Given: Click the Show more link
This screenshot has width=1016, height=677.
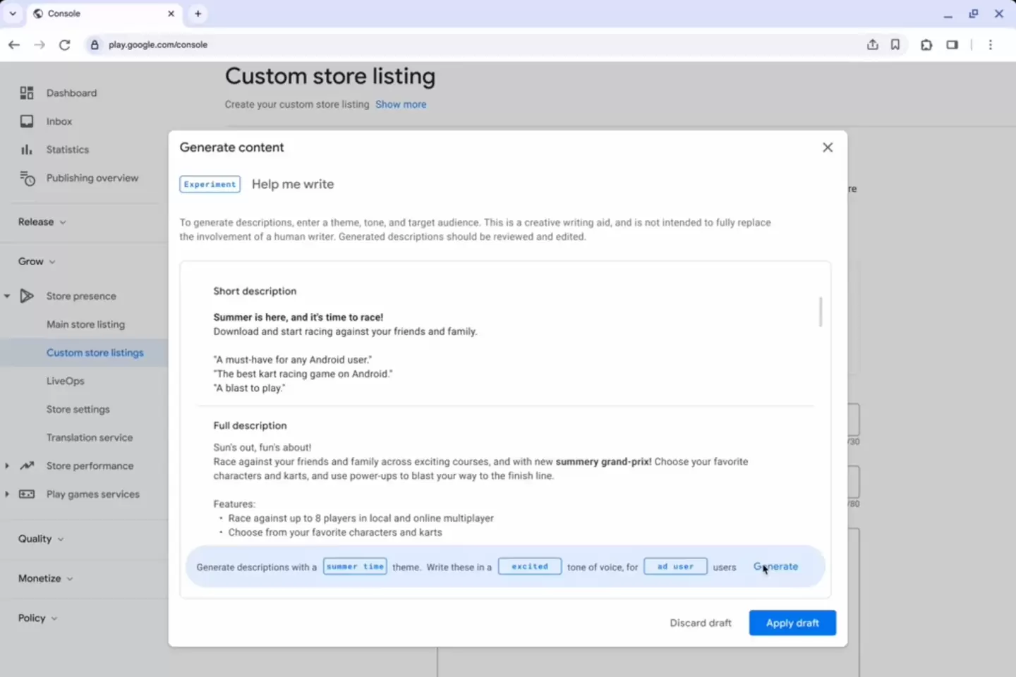Looking at the screenshot, I should pyautogui.click(x=401, y=104).
